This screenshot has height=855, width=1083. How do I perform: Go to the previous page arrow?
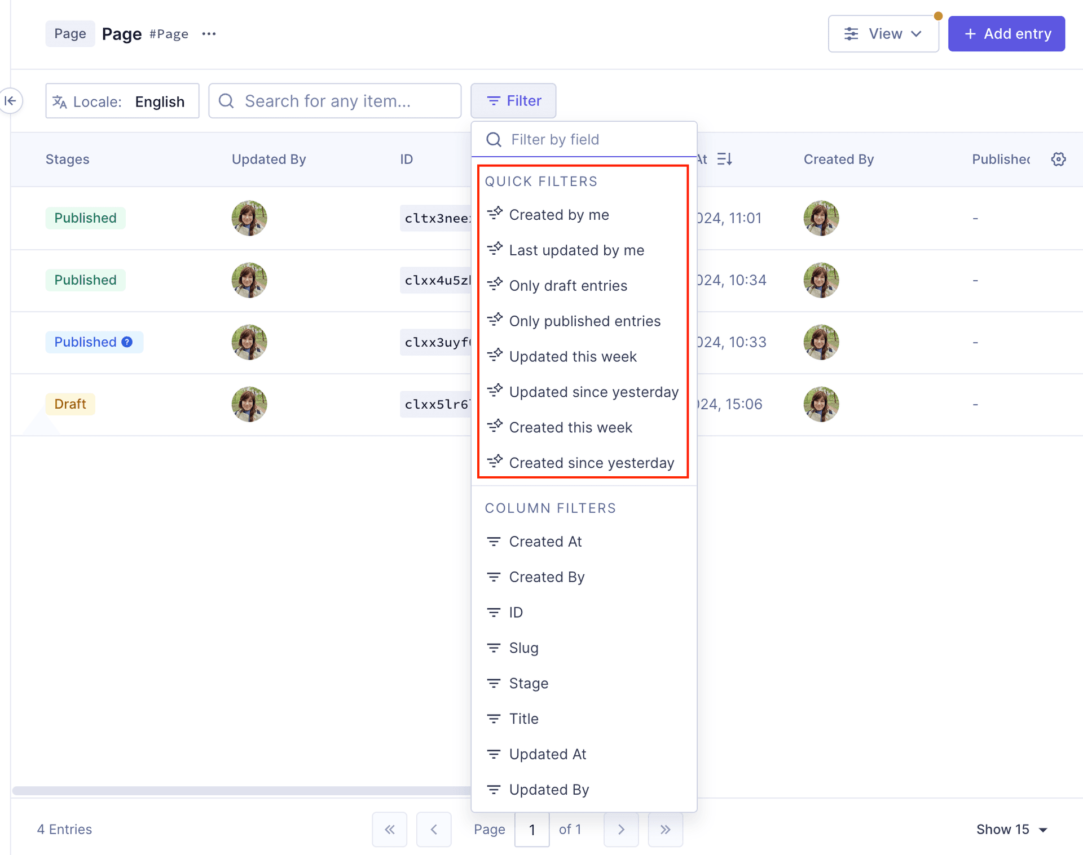[434, 829]
